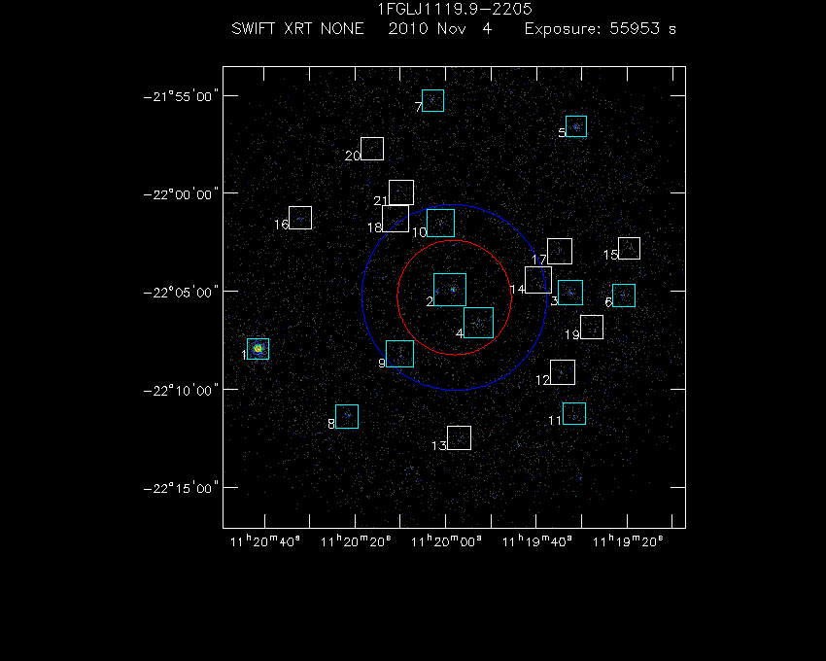This screenshot has height=661, width=826.
Task: Select white source box labeled 13
Action: [460, 438]
